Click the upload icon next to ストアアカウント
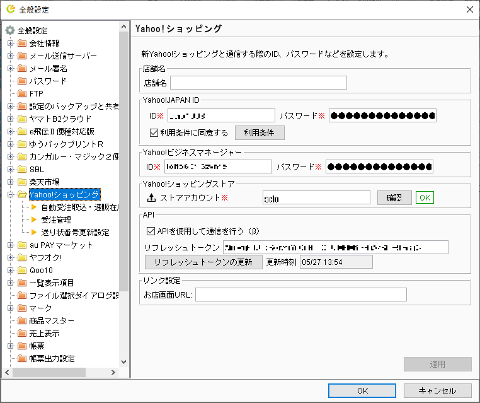 151,197
